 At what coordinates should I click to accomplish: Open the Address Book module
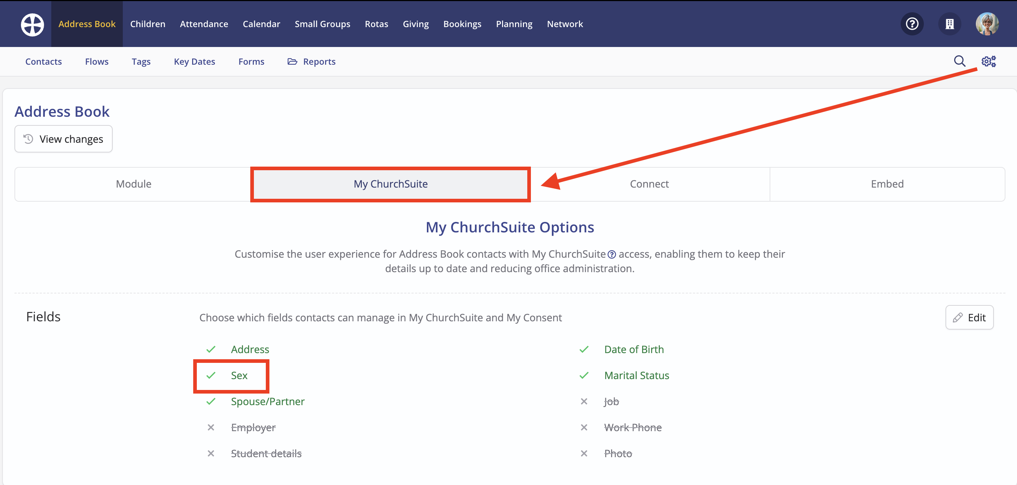click(87, 24)
